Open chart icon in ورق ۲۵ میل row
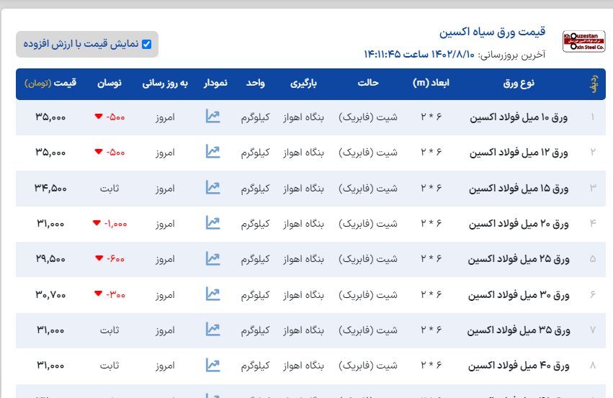The image size is (613, 398). coord(212,258)
